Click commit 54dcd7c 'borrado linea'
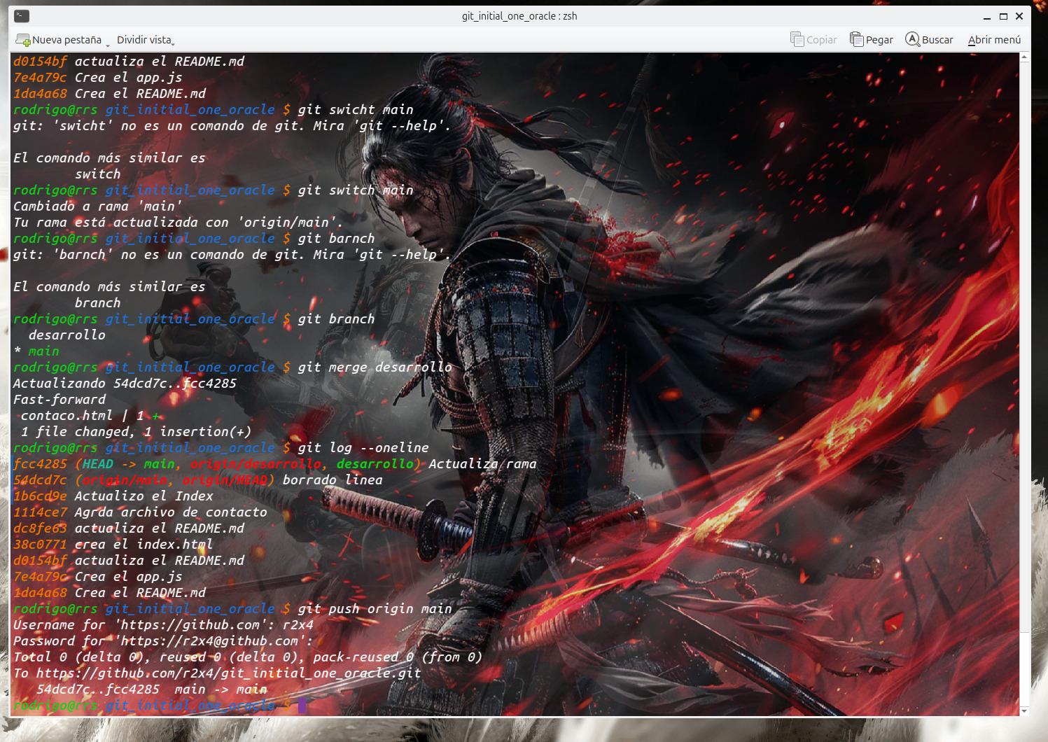This screenshot has height=742, width=1048. [x=197, y=480]
